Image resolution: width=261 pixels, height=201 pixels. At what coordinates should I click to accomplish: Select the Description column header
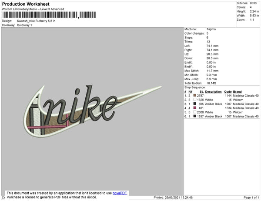point(214,92)
